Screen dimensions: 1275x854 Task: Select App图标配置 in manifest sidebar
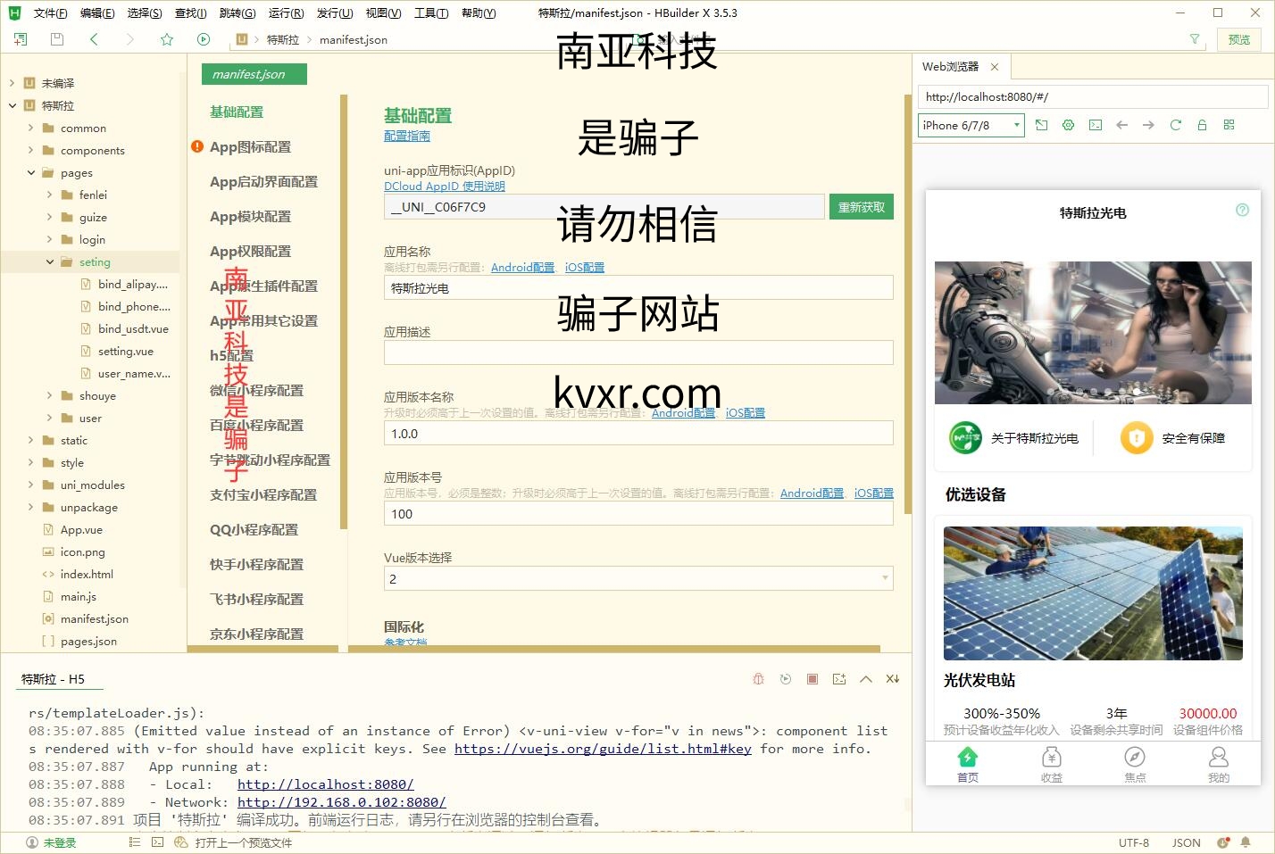(x=250, y=146)
